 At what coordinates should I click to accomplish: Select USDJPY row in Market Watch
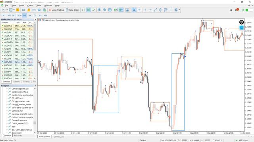coord(17,59)
